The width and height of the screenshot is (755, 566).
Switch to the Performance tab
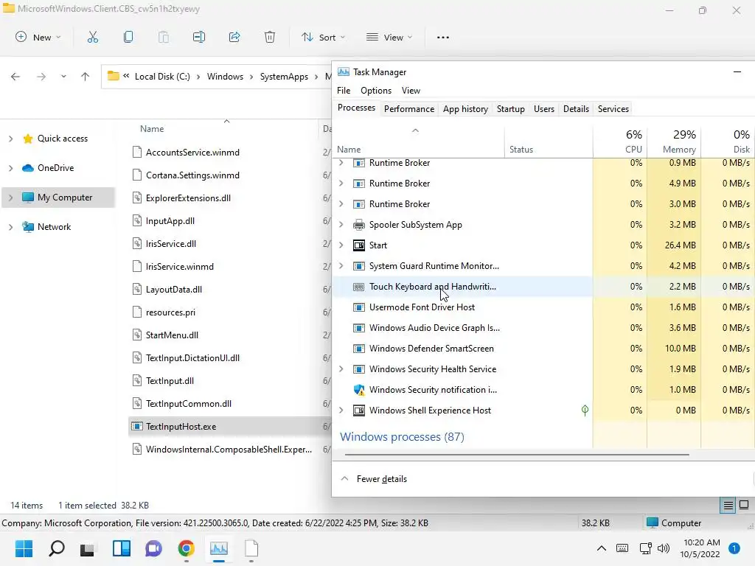coord(409,109)
